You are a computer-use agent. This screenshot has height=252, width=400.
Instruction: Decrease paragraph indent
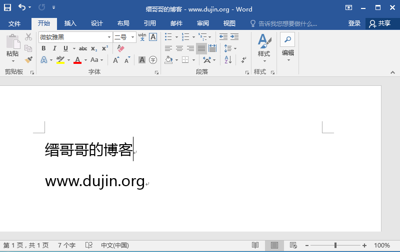click(x=223, y=37)
